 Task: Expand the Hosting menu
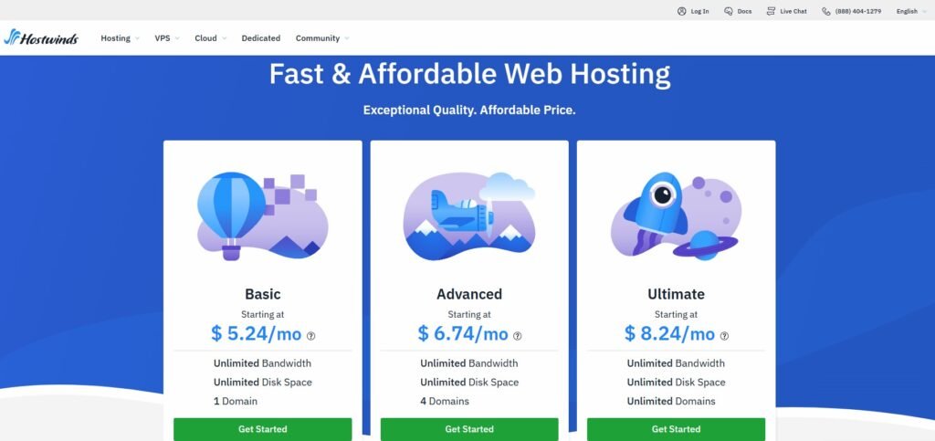[120, 38]
